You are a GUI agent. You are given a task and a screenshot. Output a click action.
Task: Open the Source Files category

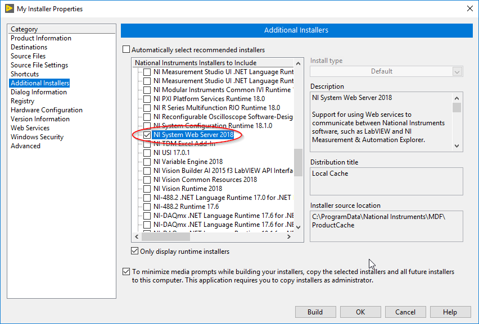point(28,56)
